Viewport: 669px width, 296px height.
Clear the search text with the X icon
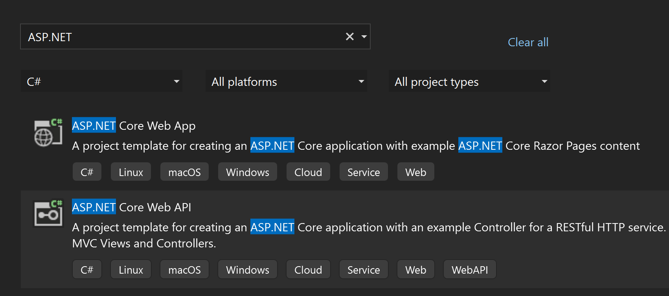coord(350,36)
